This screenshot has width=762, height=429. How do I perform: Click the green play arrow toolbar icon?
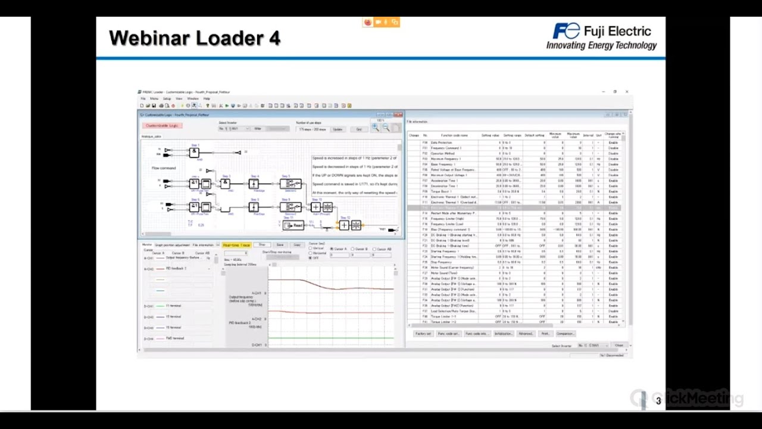[227, 105]
